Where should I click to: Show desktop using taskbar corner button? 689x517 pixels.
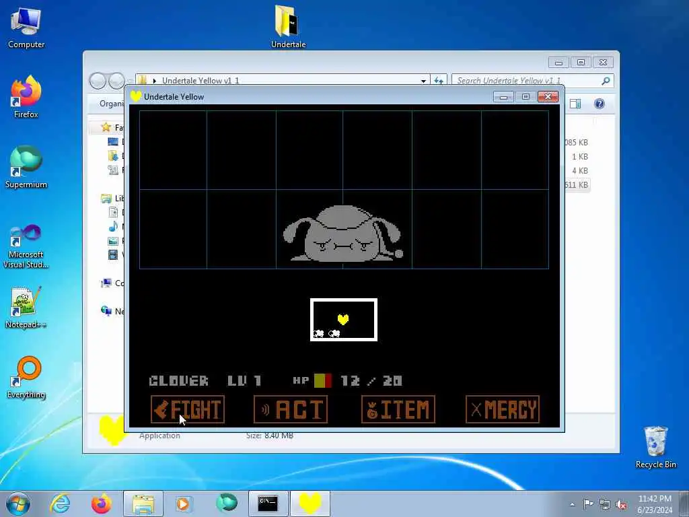pos(684,504)
